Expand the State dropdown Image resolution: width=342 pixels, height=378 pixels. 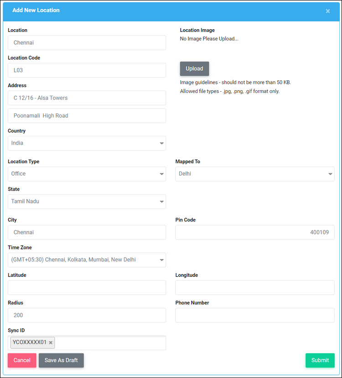pos(87,202)
